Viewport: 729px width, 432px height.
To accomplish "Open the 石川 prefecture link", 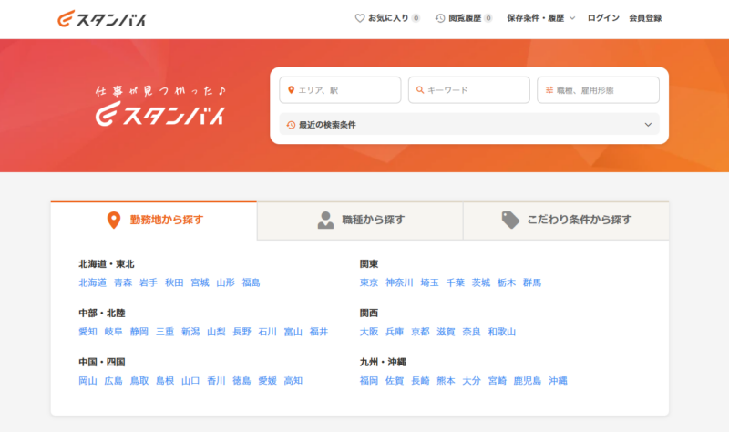I will tap(267, 332).
